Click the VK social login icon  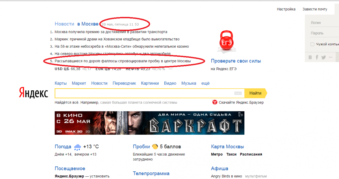click(310, 57)
